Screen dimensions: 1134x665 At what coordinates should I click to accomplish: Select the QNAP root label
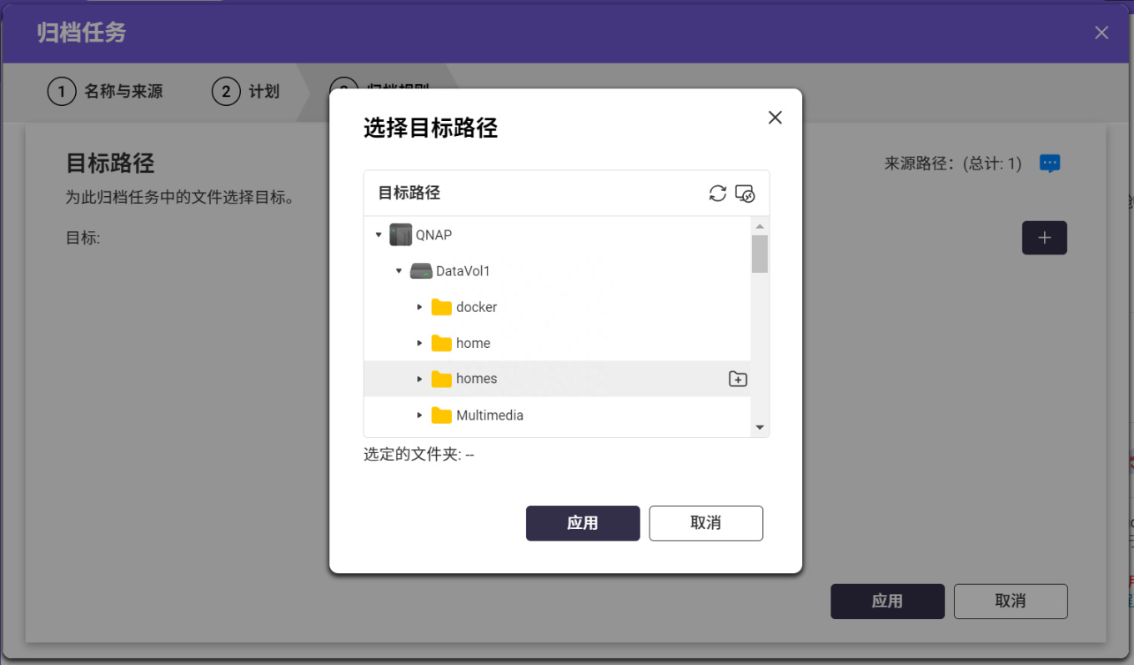click(x=434, y=235)
